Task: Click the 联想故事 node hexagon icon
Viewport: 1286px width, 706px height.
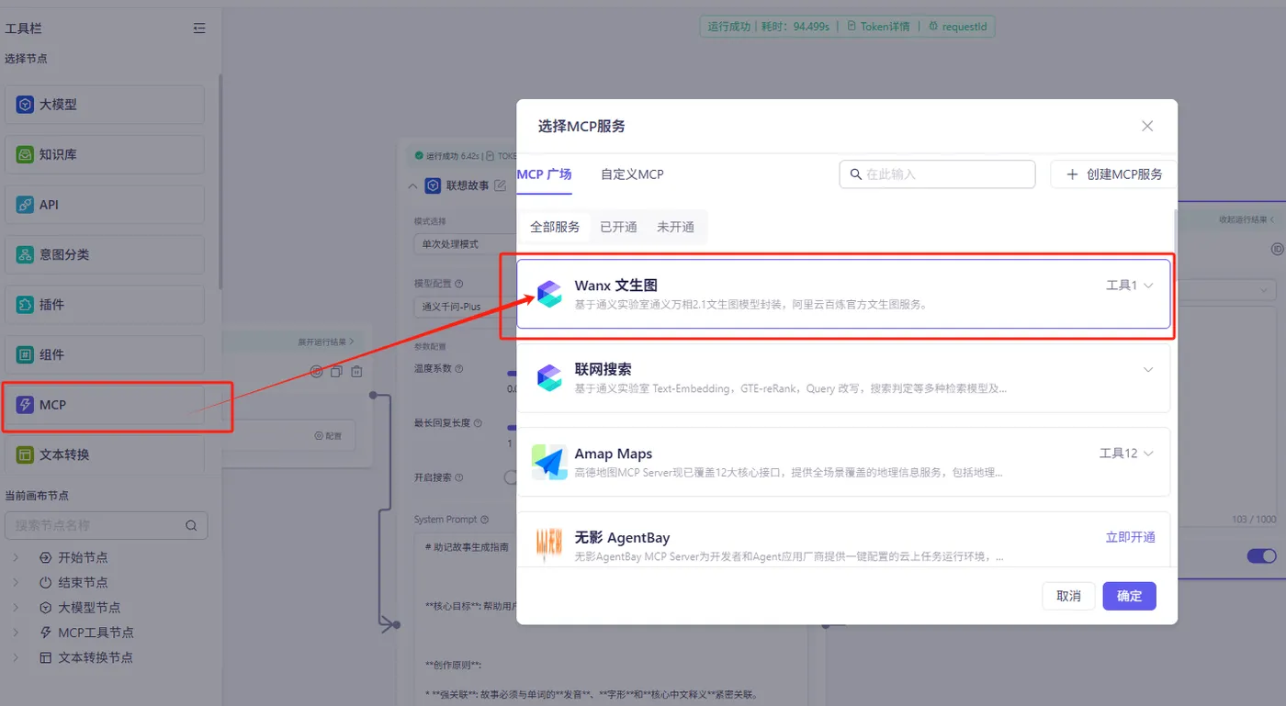Action: [x=434, y=185]
